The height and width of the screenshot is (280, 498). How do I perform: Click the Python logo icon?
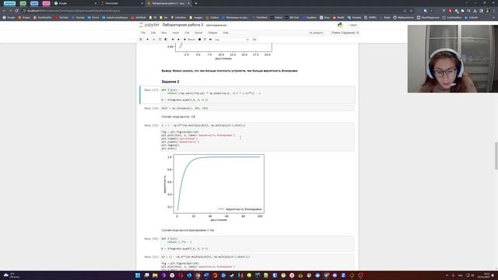point(340,25)
